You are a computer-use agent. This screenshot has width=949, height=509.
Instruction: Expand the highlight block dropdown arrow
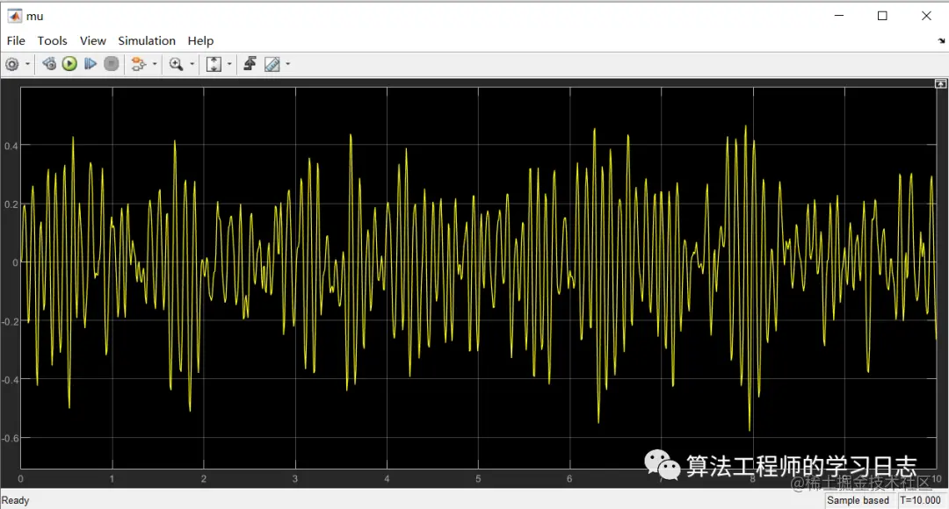coord(155,64)
